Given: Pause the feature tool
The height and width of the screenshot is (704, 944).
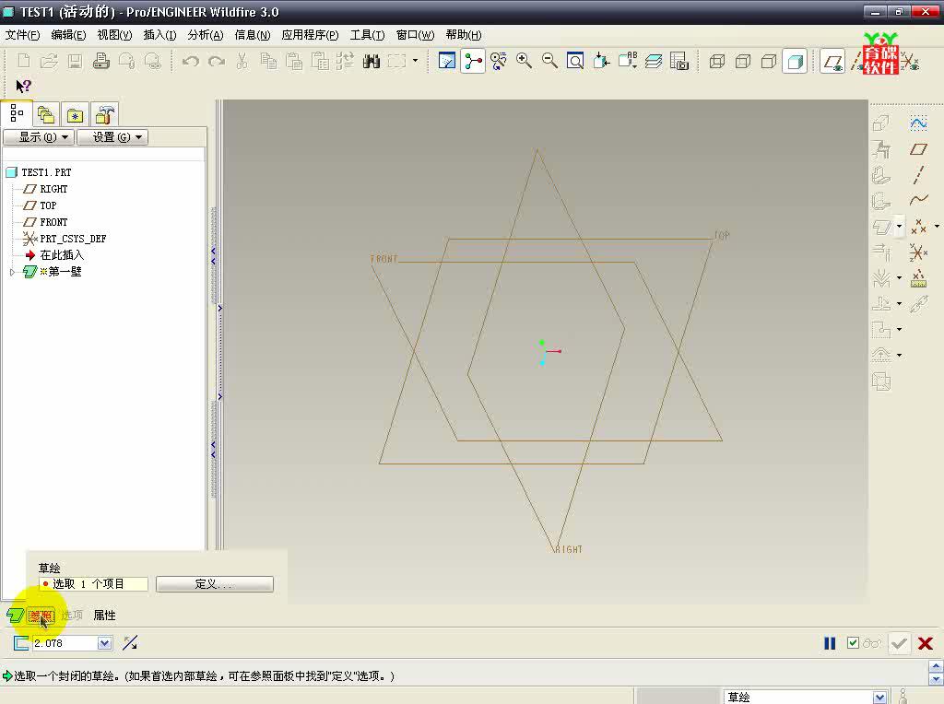Looking at the screenshot, I should 830,643.
